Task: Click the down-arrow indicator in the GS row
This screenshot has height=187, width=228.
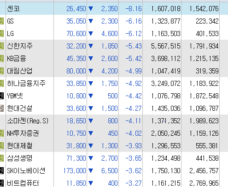Action: (x=91, y=21)
